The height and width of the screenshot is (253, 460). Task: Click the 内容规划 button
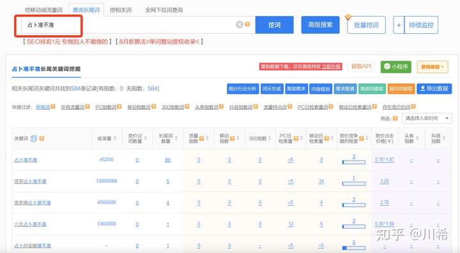[x=320, y=89]
